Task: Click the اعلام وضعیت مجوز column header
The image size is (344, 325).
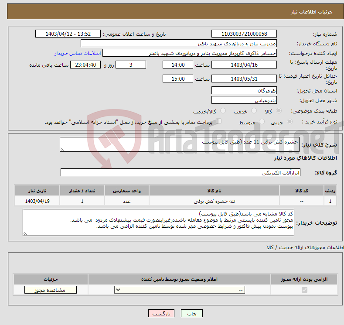Action: [x=180, y=279]
